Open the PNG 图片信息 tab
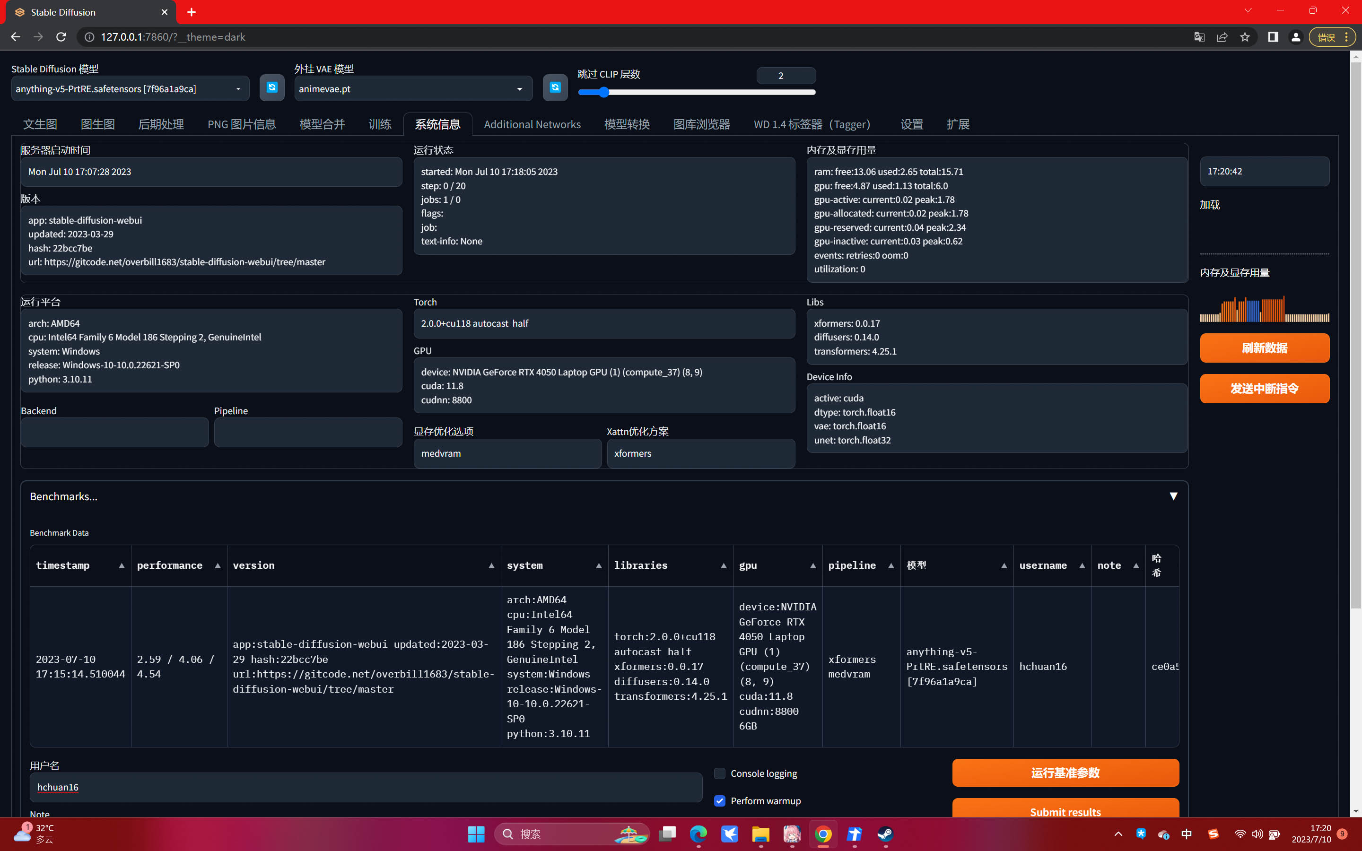This screenshot has height=851, width=1362. tap(242, 124)
